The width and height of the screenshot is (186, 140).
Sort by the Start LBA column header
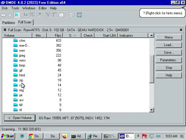pyautogui.click(x=106, y=36)
